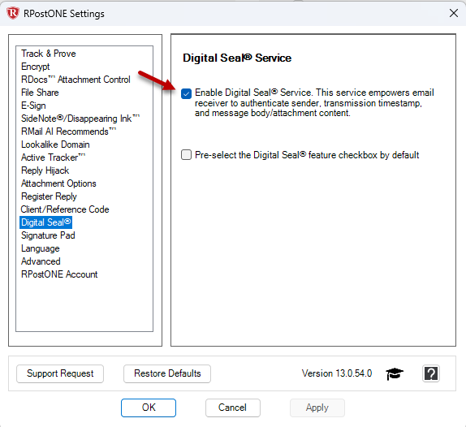Click the Support Request button
The height and width of the screenshot is (427, 466).
[60, 373]
